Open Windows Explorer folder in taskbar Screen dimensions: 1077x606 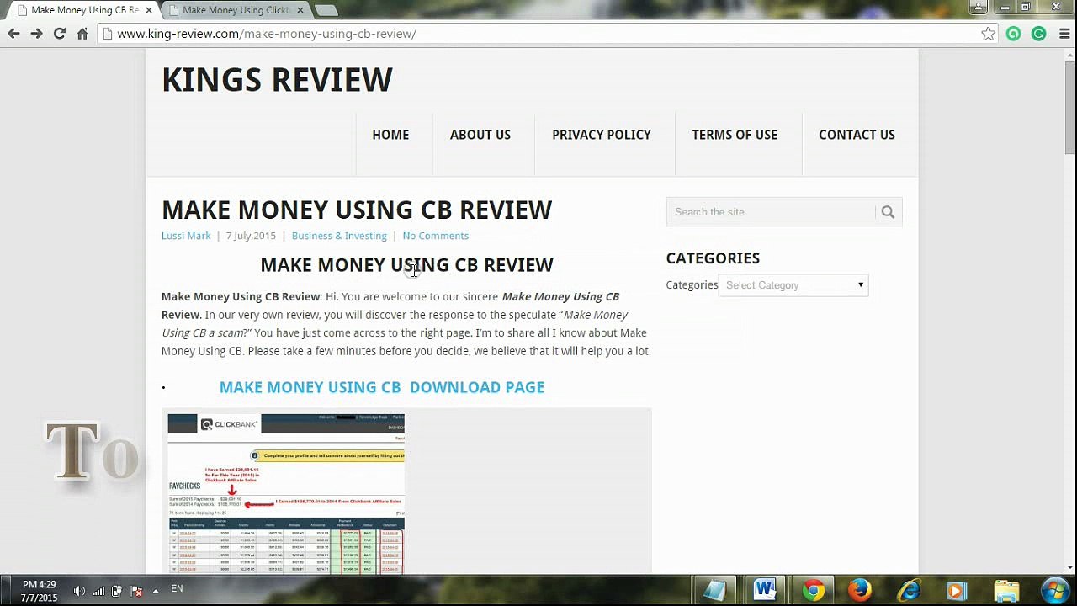pyautogui.click(x=1006, y=591)
